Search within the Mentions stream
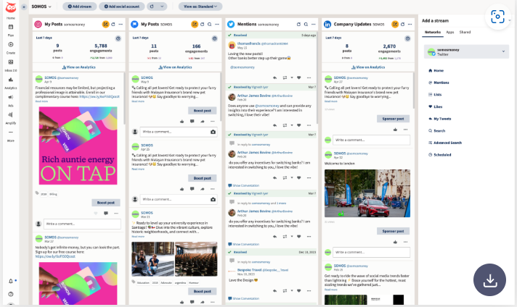 coord(306,25)
